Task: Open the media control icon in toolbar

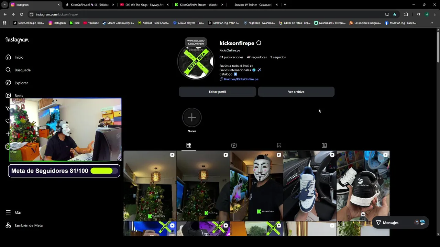Action: point(418,14)
